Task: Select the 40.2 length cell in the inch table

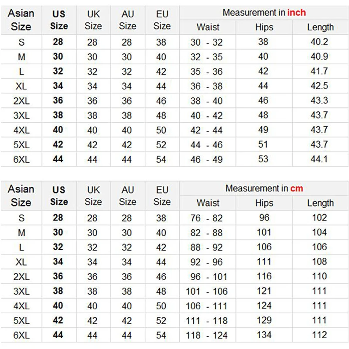Action: point(319,42)
